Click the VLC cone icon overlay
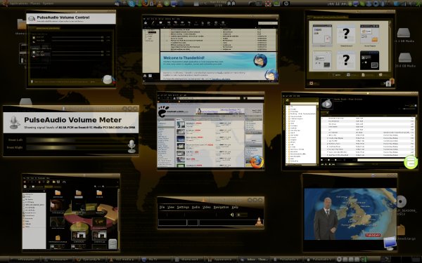The image size is (422, 263). [x=259, y=222]
